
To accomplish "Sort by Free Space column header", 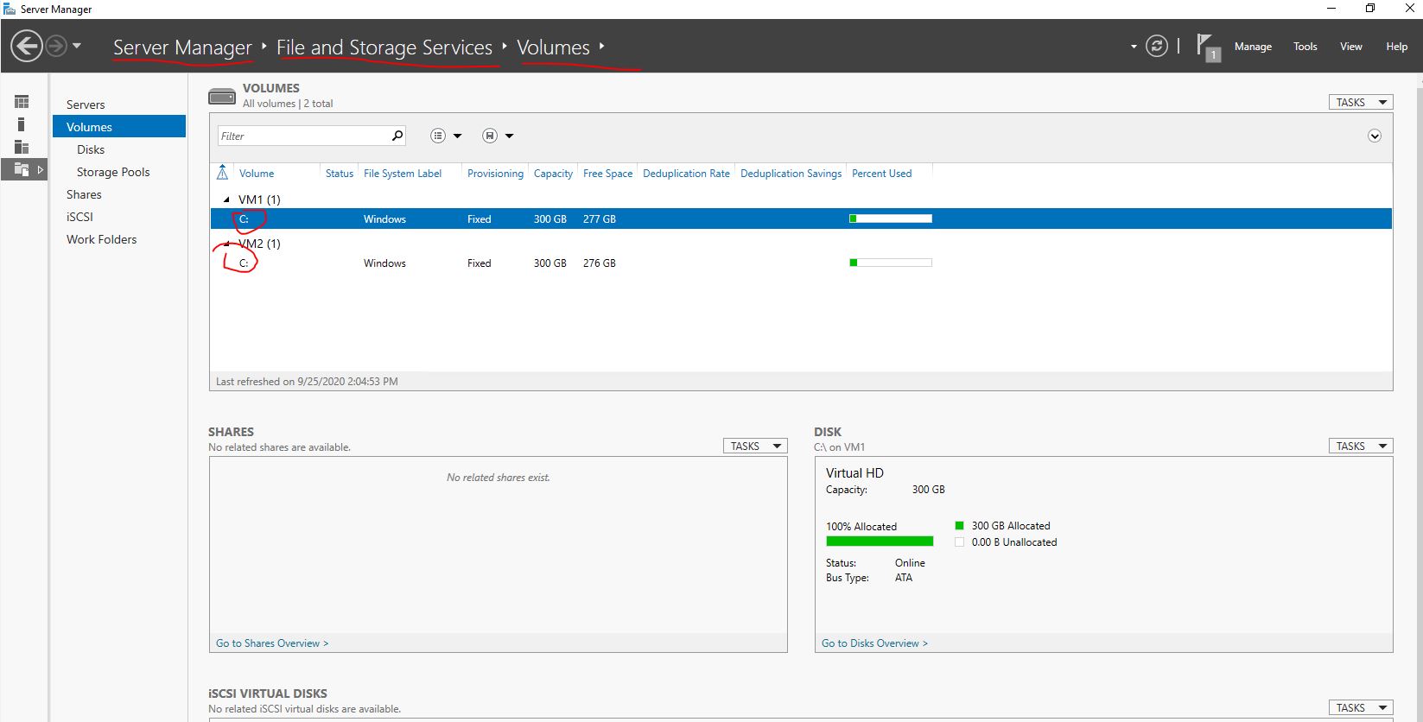I will (607, 174).
